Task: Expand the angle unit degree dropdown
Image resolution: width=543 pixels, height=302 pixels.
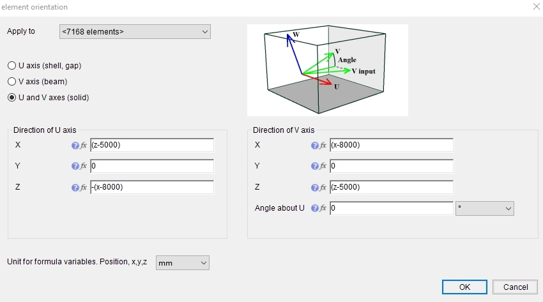Action: click(x=485, y=208)
